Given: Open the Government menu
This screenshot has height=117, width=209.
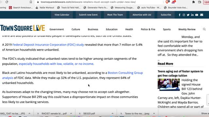Looking at the screenshot, I should [x=56, y=29].
